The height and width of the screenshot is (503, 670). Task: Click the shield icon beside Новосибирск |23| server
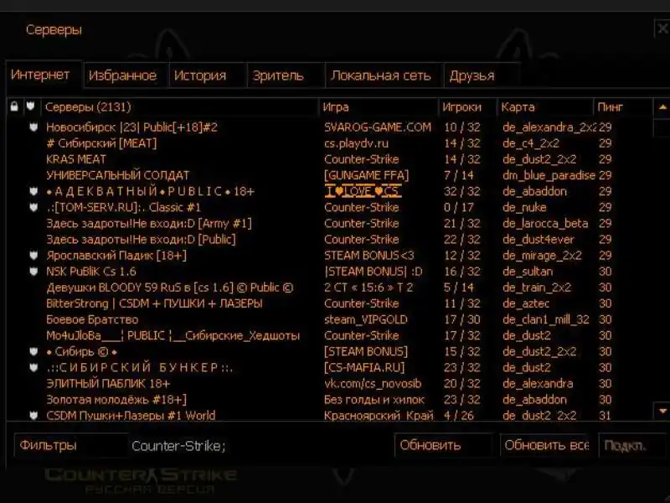pyautogui.click(x=33, y=127)
